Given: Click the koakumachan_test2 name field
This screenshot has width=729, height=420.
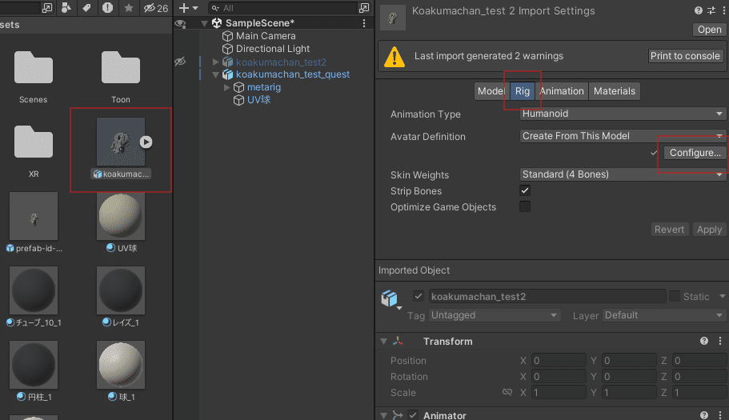Looking at the screenshot, I should [547, 297].
